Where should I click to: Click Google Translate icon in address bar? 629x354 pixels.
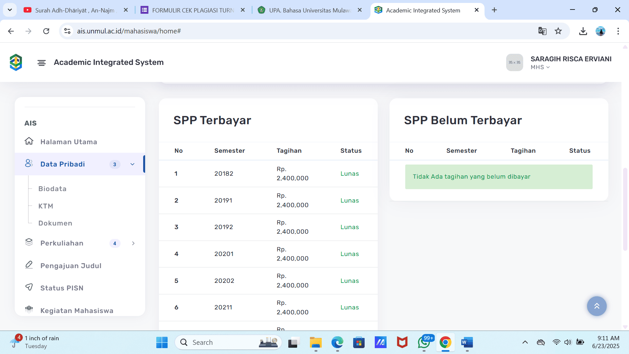click(x=542, y=31)
